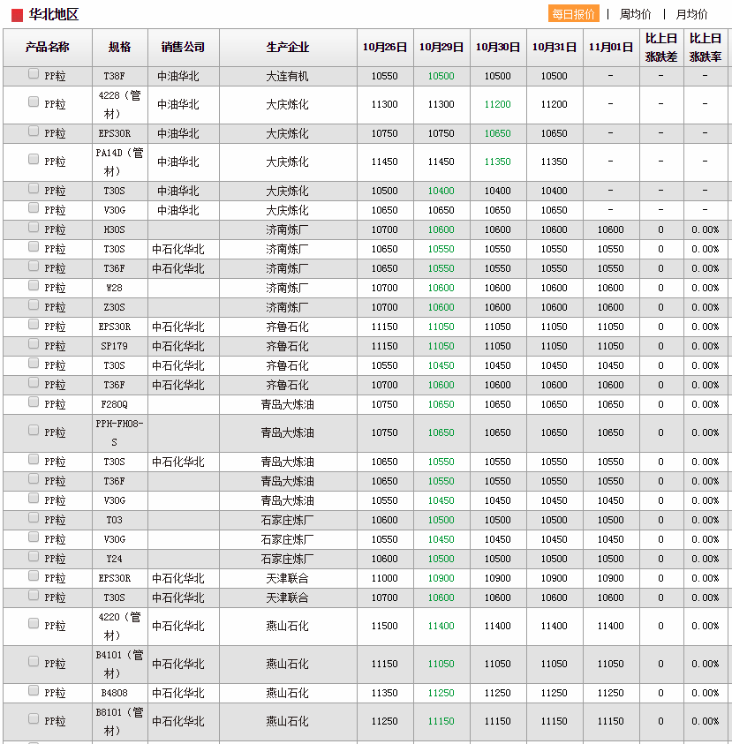The width and height of the screenshot is (732, 744).
Task: Click the 规格 column header
Action: tap(119, 47)
